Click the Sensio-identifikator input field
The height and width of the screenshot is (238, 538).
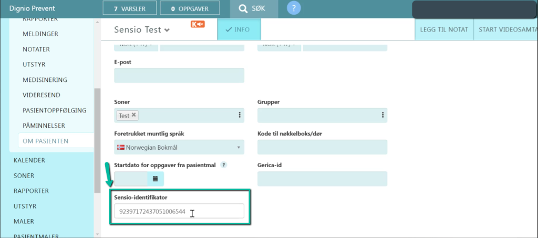tap(179, 211)
